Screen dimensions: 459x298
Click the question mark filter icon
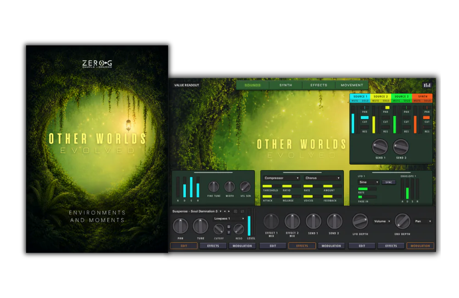coord(229,232)
